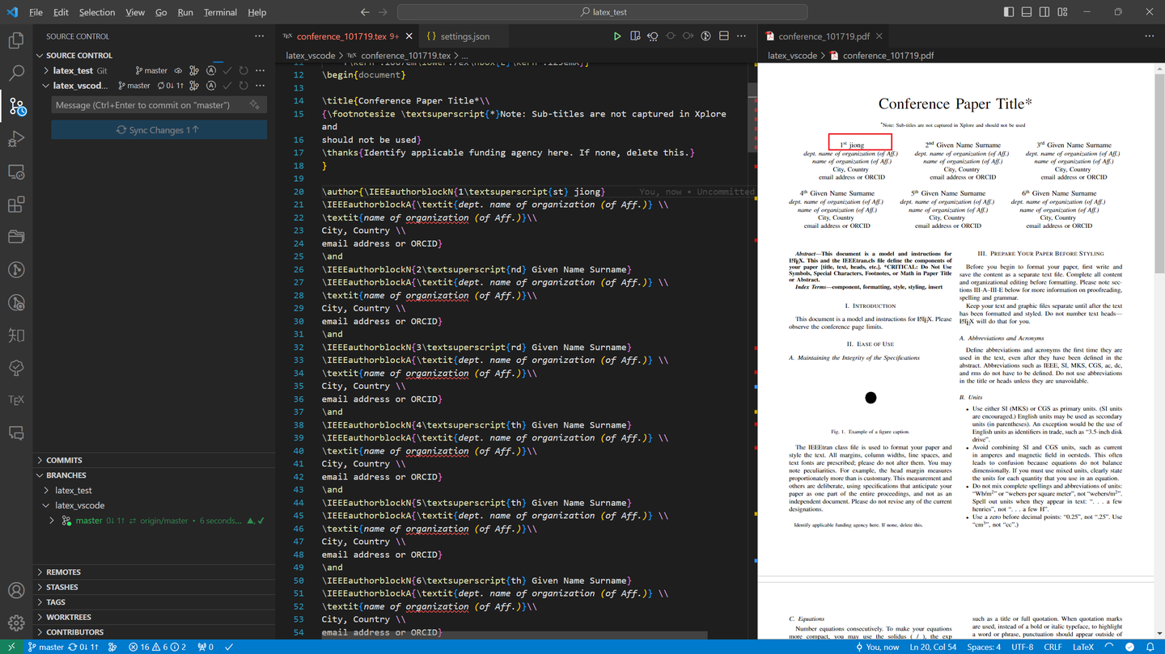Collapse the latex_vscode branch tree

click(46, 504)
